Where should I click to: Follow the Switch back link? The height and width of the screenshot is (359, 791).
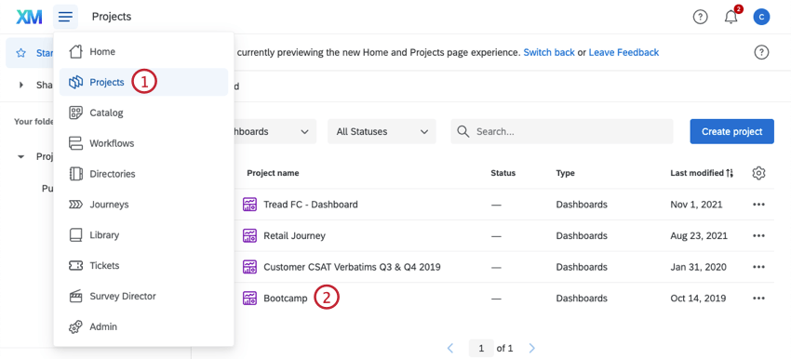coord(549,52)
